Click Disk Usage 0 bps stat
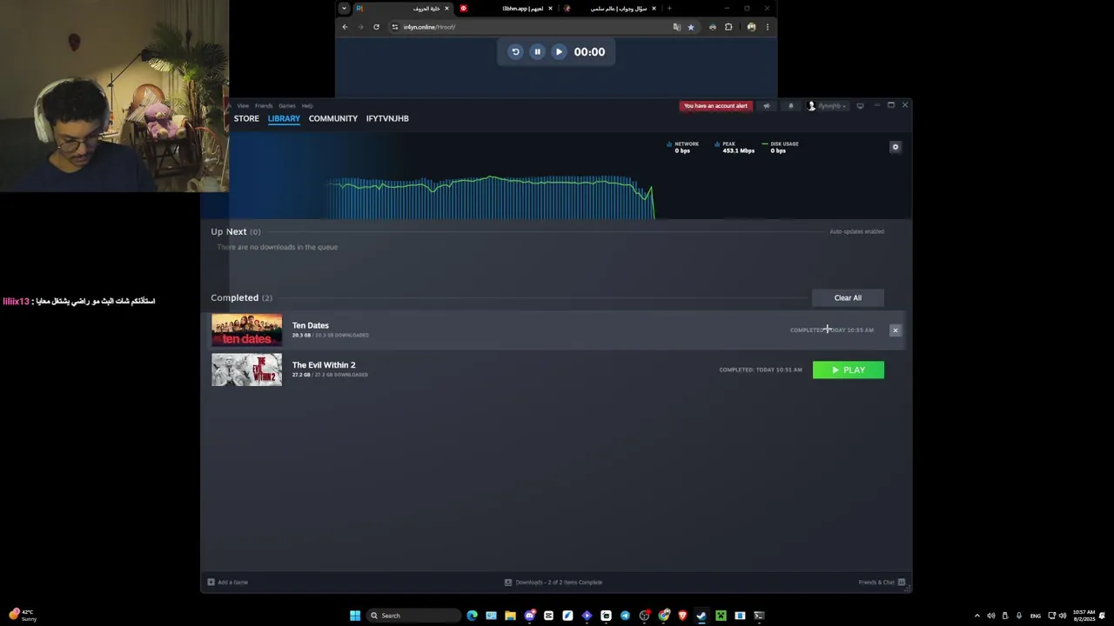This screenshot has width=1114, height=626. pos(781,147)
